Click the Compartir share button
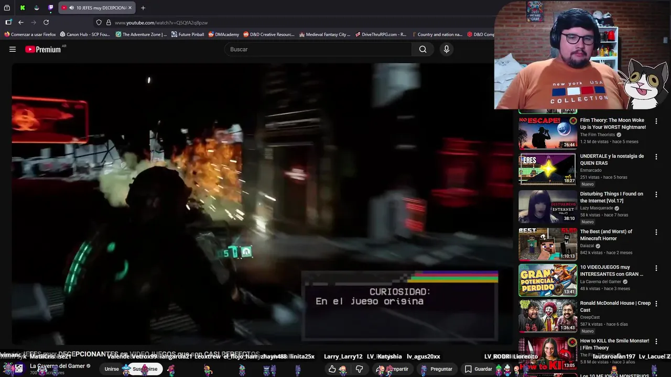 (x=393, y=369)
